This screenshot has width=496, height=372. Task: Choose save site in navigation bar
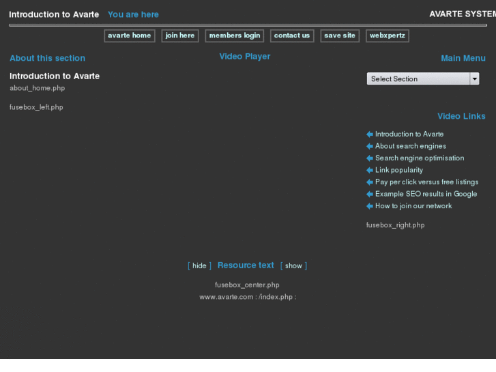pyautogui.click(x=340, y=35)
